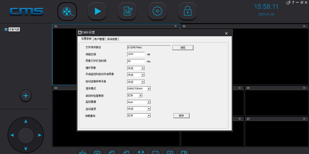Switch to the 用户管理 tab
Screen dimensions: 309x154
[x=99, y=39]
